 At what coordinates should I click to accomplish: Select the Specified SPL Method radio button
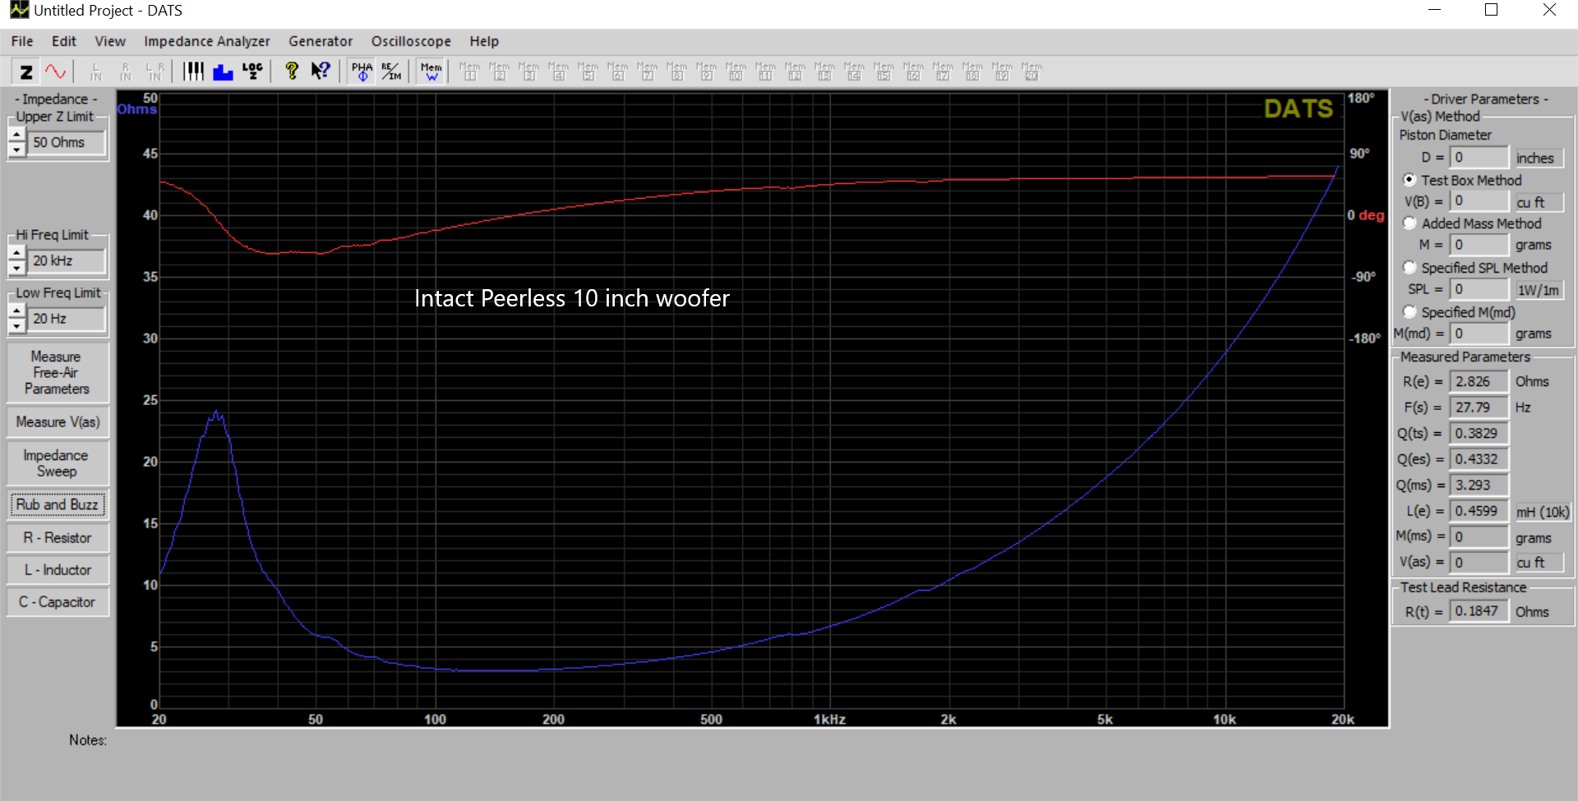click(x=1410, y=267)
